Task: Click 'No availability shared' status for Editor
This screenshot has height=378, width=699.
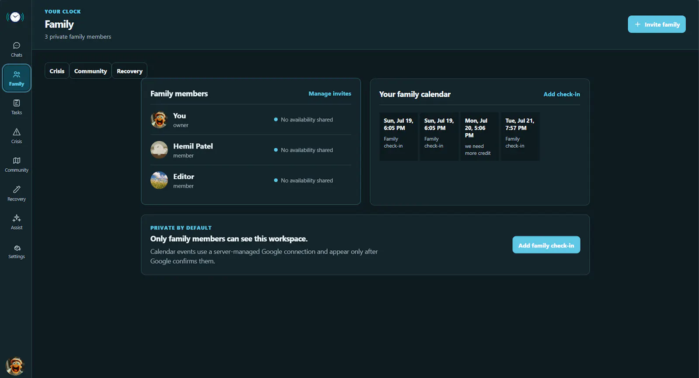Action: [x=303, y=180]
